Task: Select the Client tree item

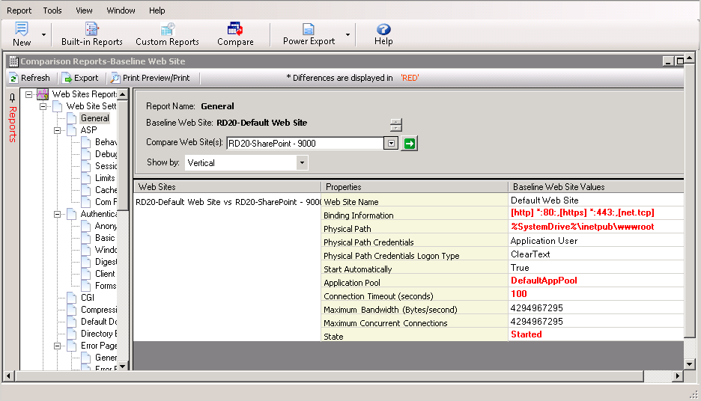Action: 105,274
